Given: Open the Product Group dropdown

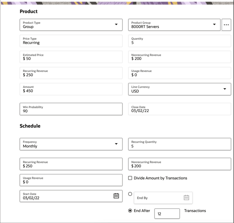Looking at the screenshot, I should pyautogui.click(x=214, y=25).
